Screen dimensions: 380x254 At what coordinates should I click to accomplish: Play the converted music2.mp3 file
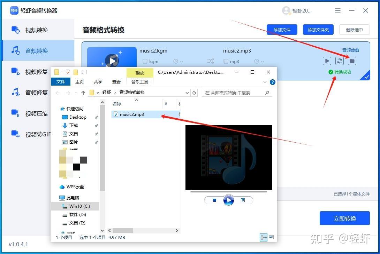tap(327, 61)
